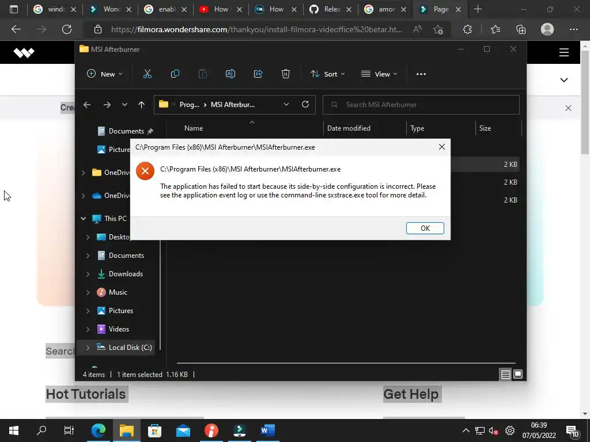
Task: Open the Sort dropdown in File Explorer
Action: click(x=328, y=74)
